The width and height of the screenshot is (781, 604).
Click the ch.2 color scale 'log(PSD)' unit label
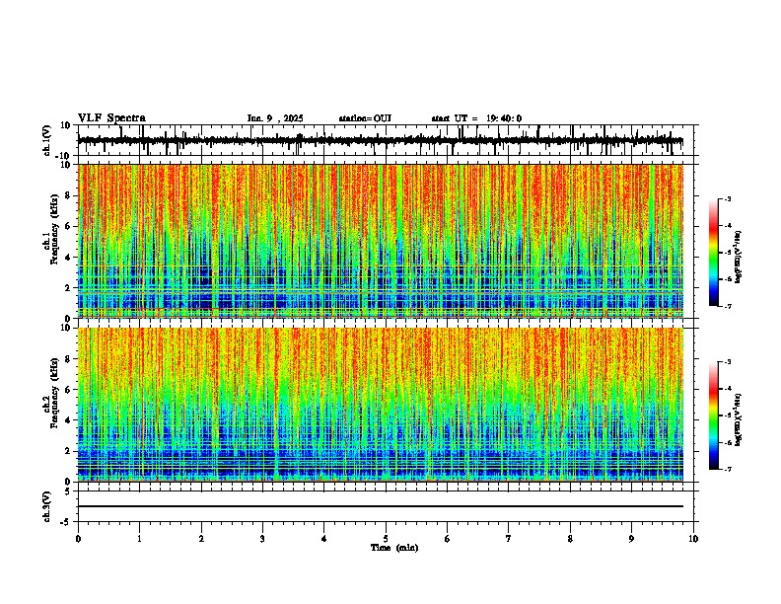(739, 419)
